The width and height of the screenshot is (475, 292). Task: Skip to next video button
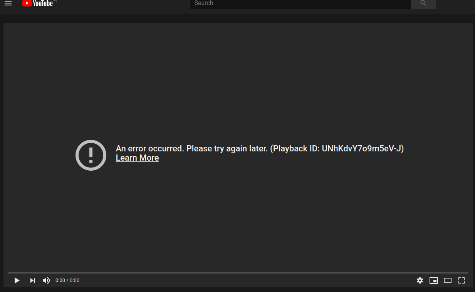(x=33, y=280)
